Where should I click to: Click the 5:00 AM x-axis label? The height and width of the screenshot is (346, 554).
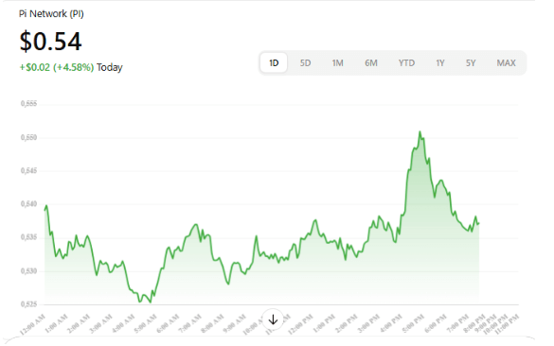146,324
